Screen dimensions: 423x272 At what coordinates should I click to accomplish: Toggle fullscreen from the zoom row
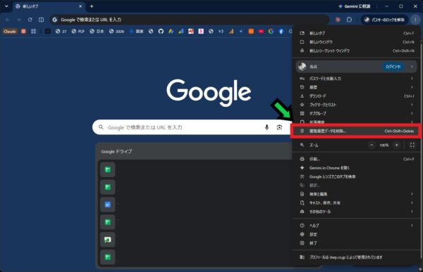coord(412,145)
